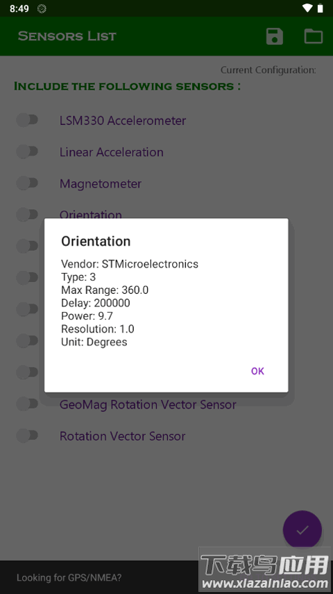The image size is (333, 594).
Task: Toggle the Rotation Vector Sensor switch
Action: click(27, 436)
